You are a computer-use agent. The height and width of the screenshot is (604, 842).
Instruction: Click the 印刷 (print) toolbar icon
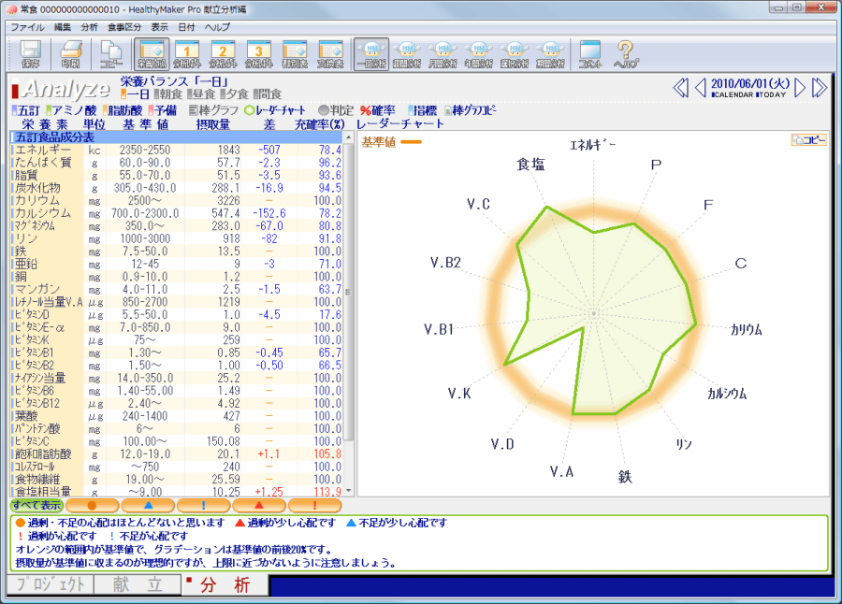tap(70, 54)
